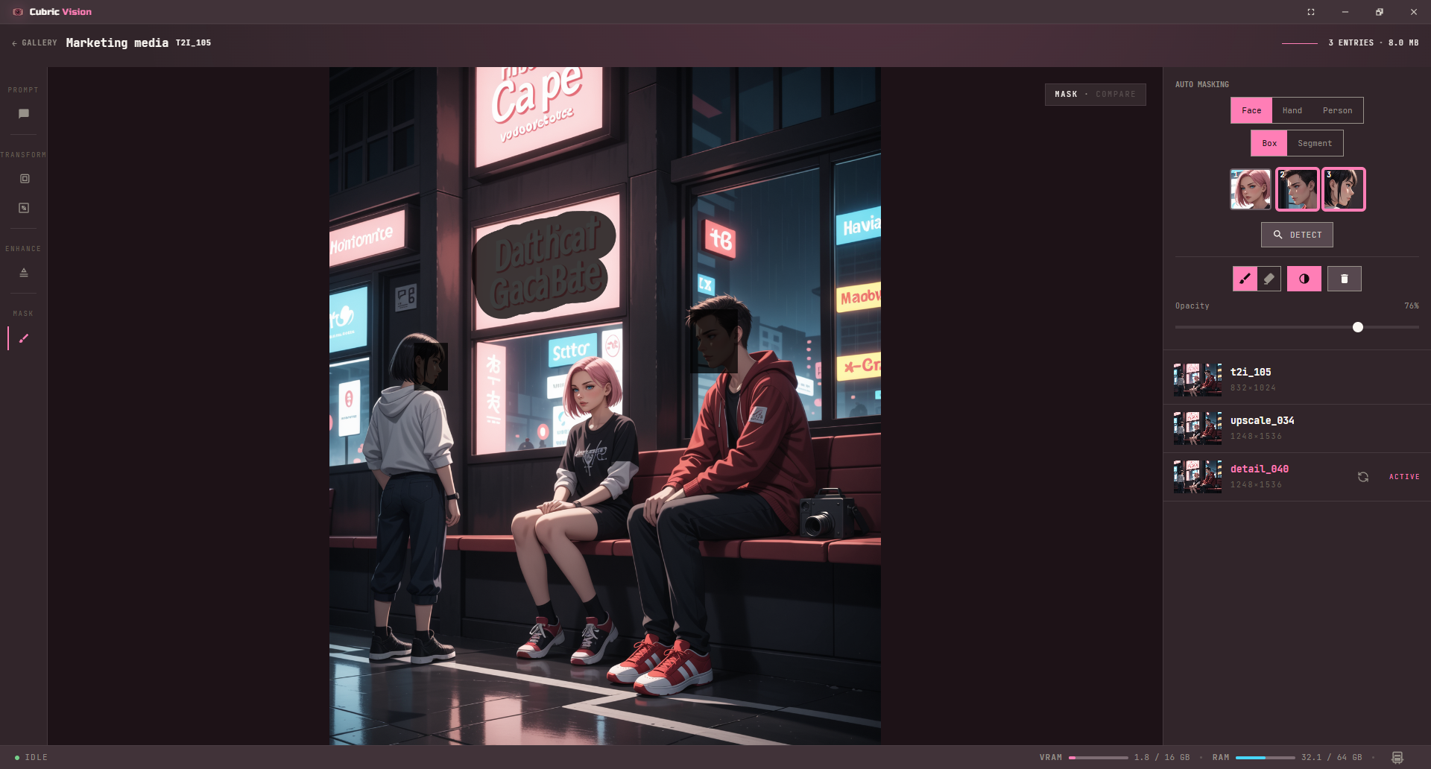Screen dimensions: 1431x769
Task: Switch the view to Compare
Action: [1116, 94]
